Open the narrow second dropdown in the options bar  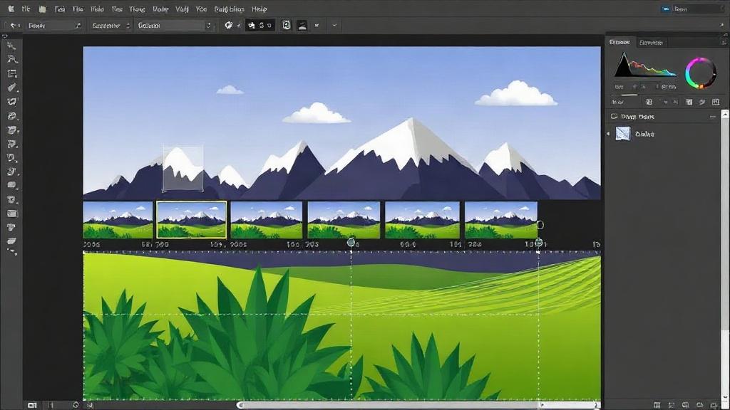tap(110, 26)
